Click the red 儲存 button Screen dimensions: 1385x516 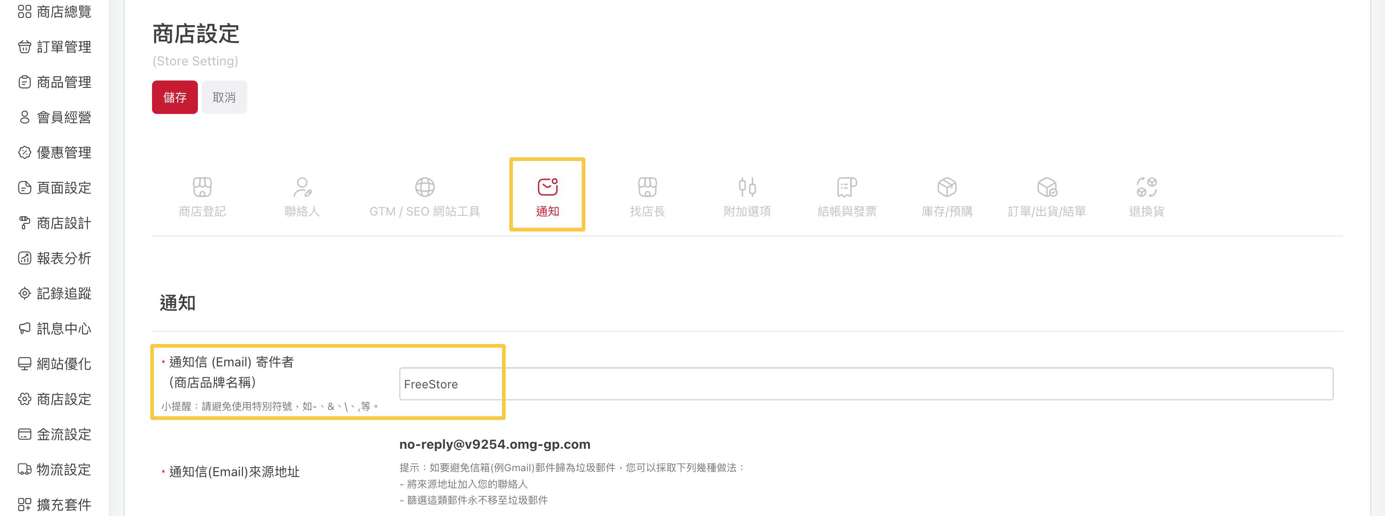click(175, 97)
